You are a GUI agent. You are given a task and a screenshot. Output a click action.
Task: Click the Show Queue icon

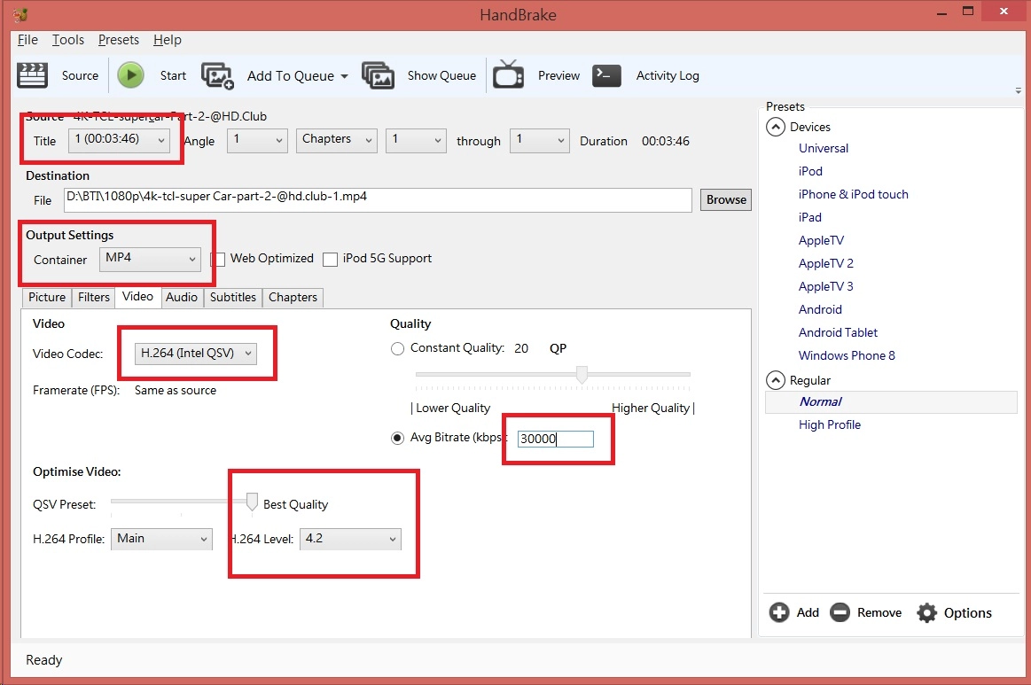pos(378,76)
